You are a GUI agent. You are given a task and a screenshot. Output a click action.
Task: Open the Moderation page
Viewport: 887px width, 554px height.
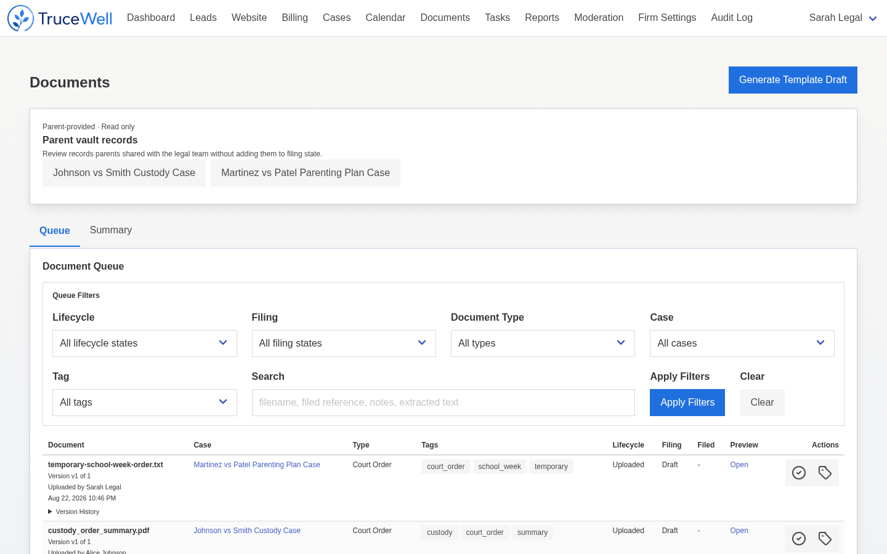(x=599, y=18)
